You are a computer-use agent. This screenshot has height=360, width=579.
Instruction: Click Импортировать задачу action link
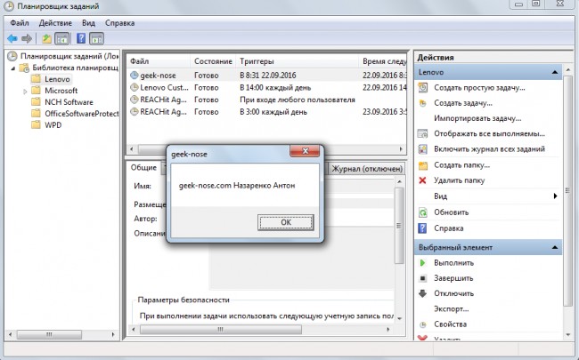tap(477, 118)
